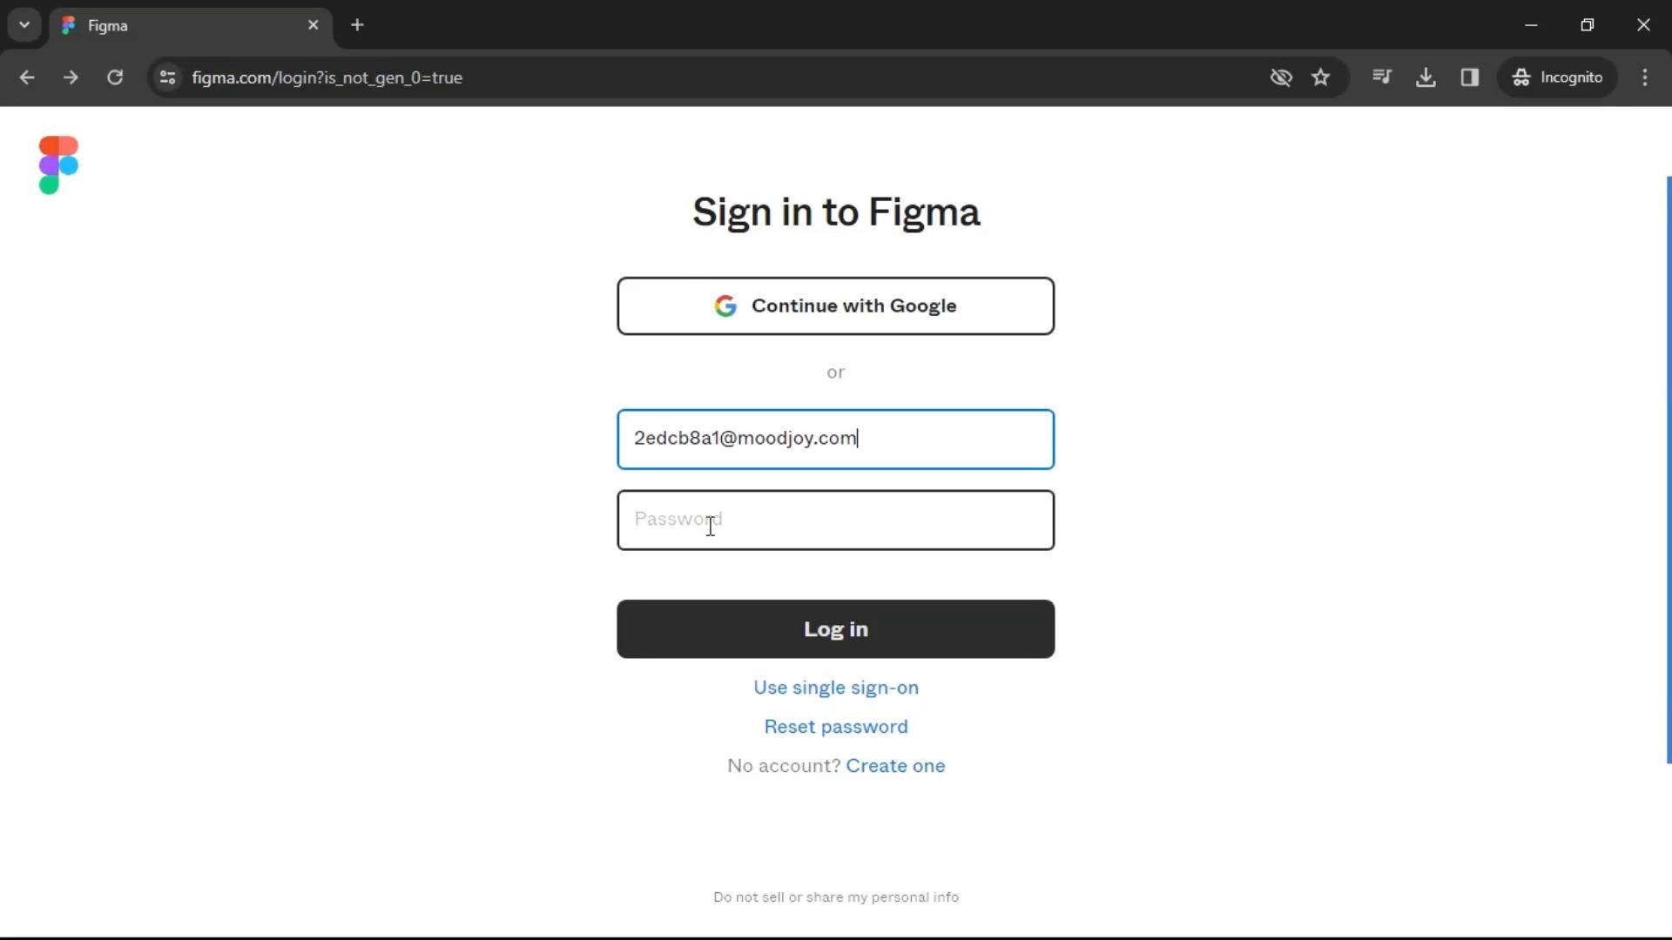The image size is (1672, 940).
Task: Bookmark this page with star icon
Action: tap(1321, 77)
